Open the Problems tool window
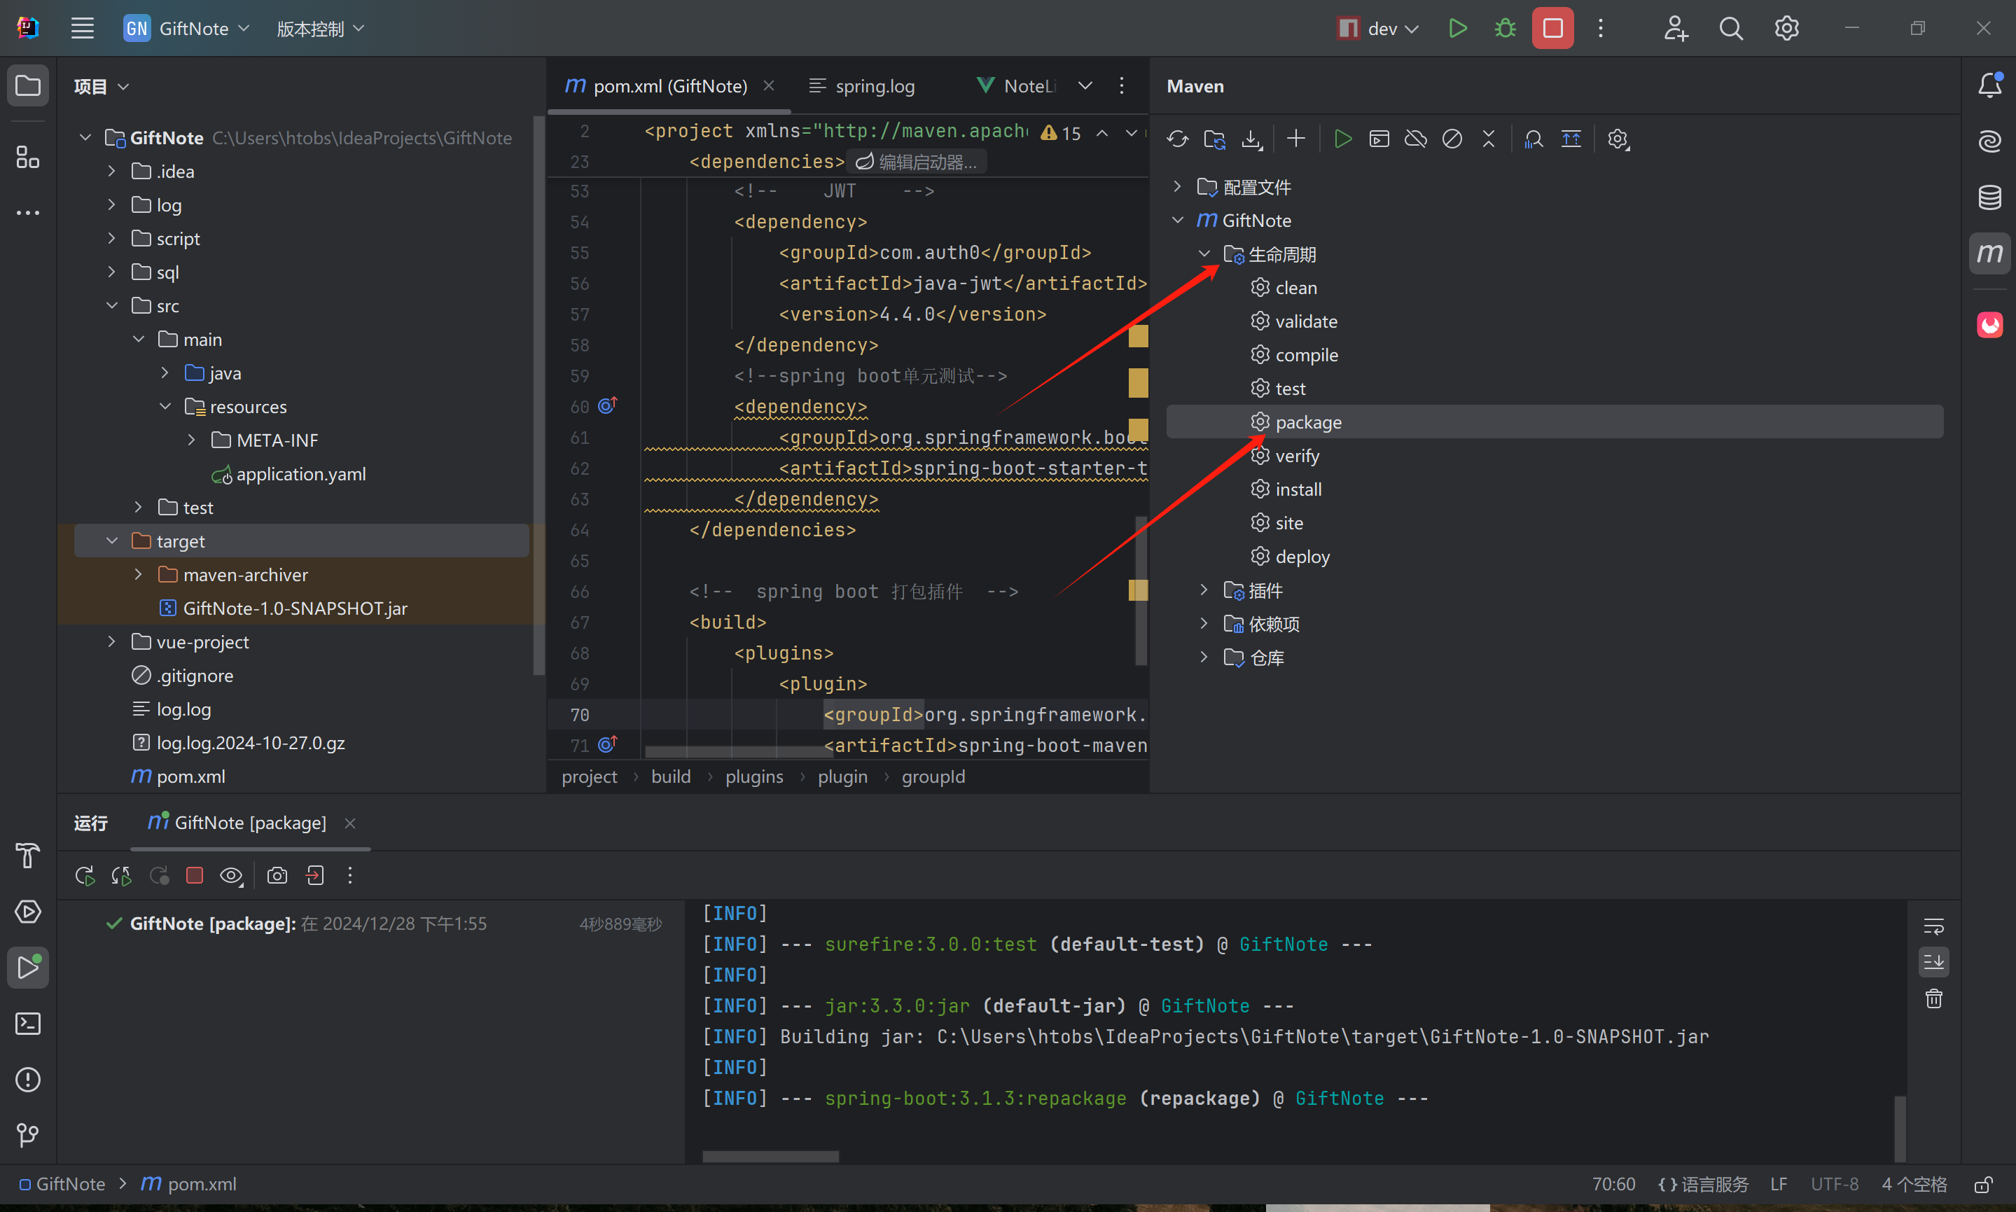2016x1212 pixels. coord(28,1080)
